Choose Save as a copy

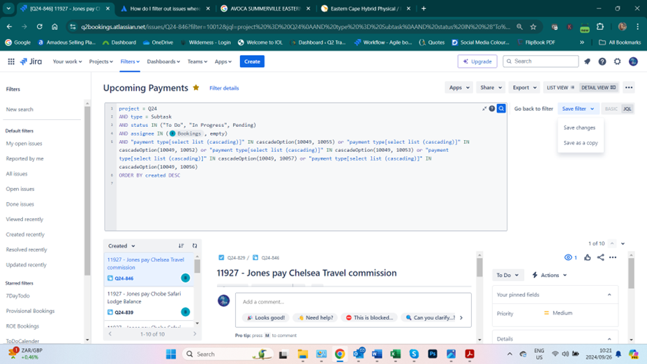coord(581,143)
